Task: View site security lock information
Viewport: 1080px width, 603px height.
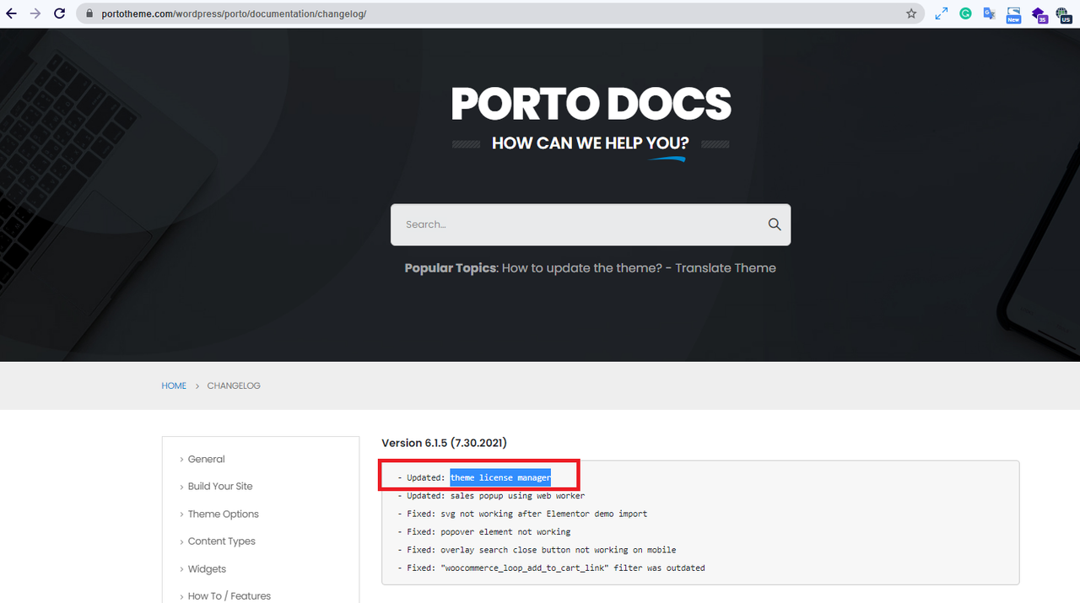Action: click(89, 13)
